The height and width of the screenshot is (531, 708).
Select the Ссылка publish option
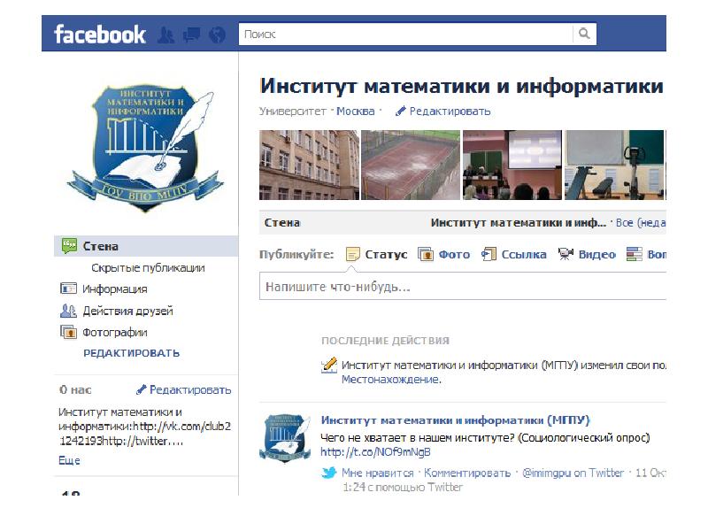[514, 254]
